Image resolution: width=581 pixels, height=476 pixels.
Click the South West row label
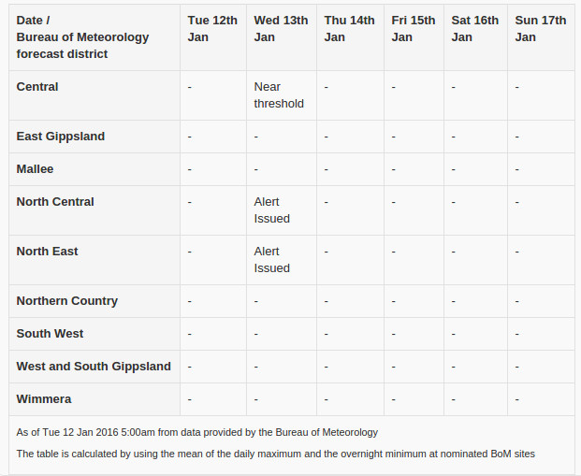click(x=50, y=333)
